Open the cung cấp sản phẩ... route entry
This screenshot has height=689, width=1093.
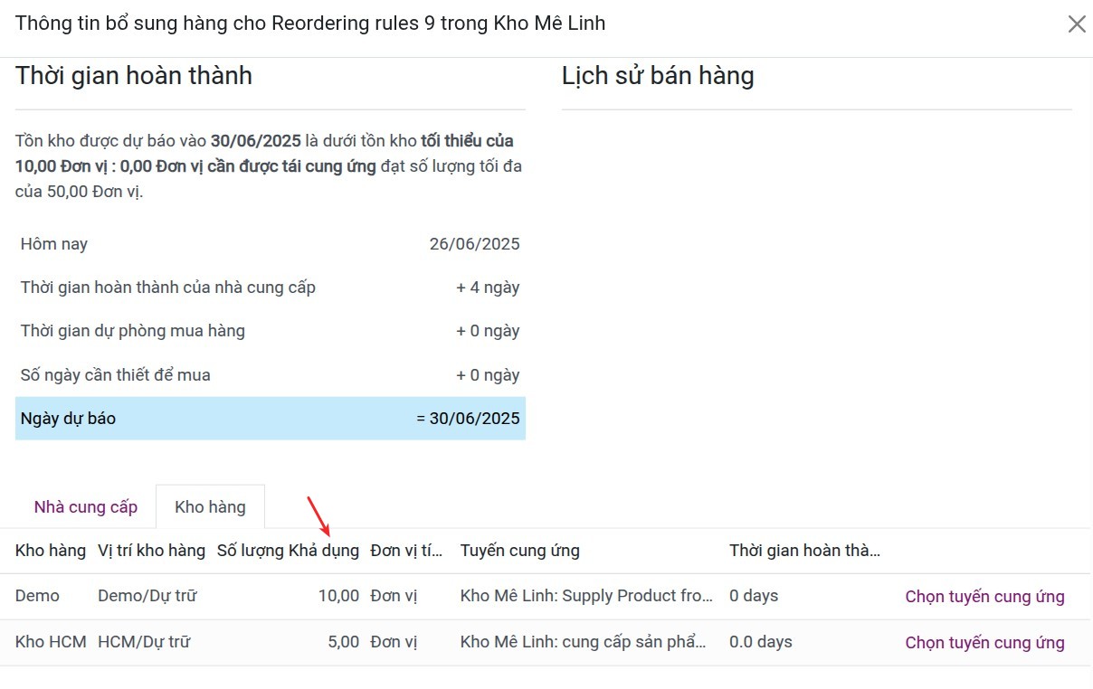click(583, 643)
